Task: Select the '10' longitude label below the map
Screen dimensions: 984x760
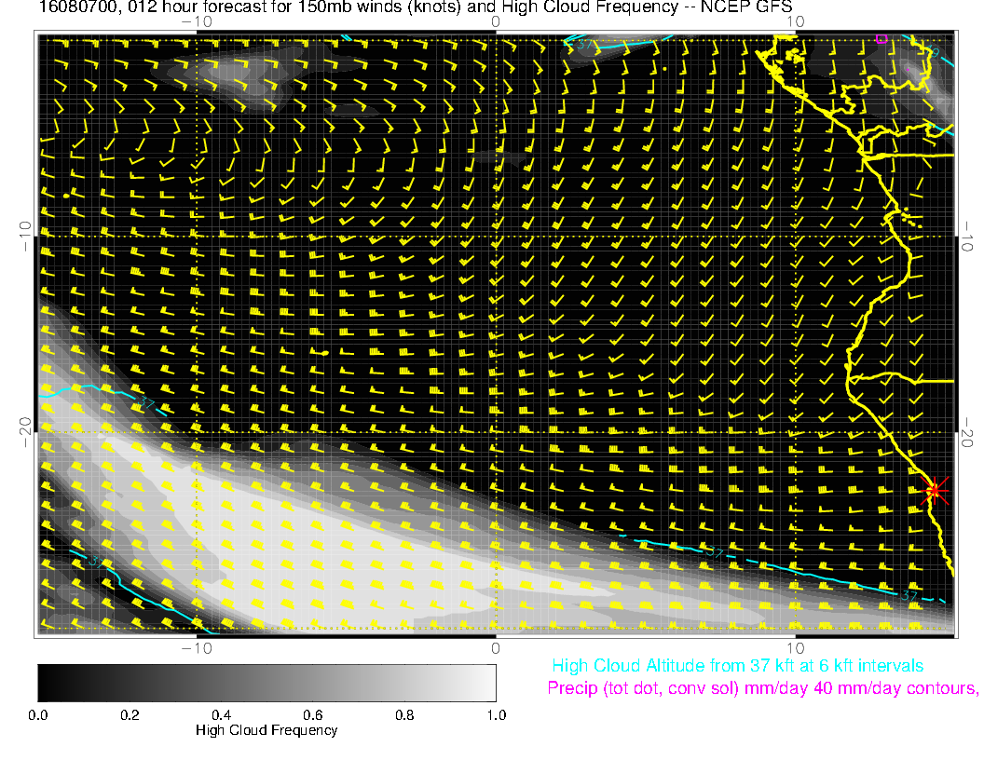Action: click(795, 646)
